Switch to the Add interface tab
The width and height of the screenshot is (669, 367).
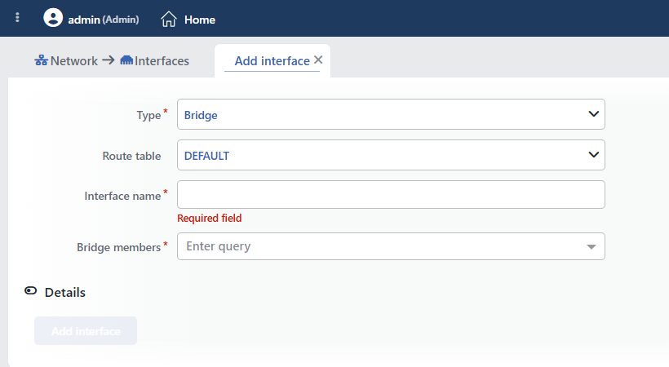(272, 61)
